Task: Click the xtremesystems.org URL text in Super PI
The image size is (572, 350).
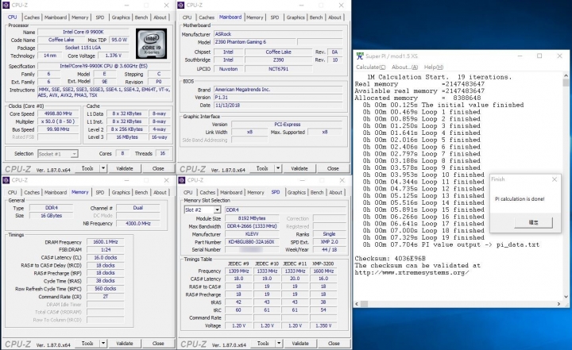Action: point(412,273)
